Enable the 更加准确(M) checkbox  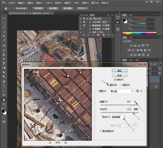(101, 131)
